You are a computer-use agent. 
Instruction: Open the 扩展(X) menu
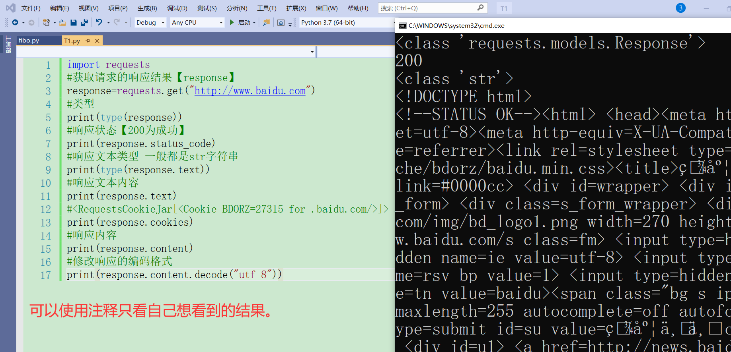pos(296,8)
